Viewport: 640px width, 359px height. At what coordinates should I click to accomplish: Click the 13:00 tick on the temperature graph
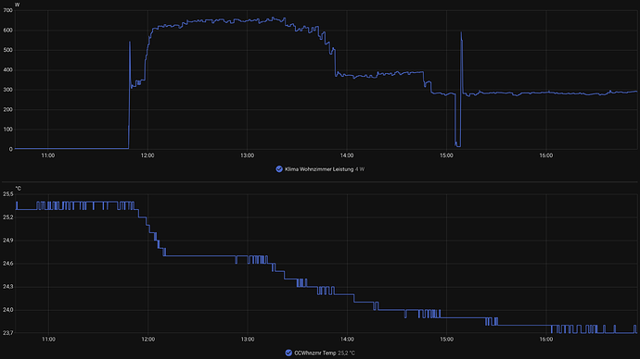(248, 339)
